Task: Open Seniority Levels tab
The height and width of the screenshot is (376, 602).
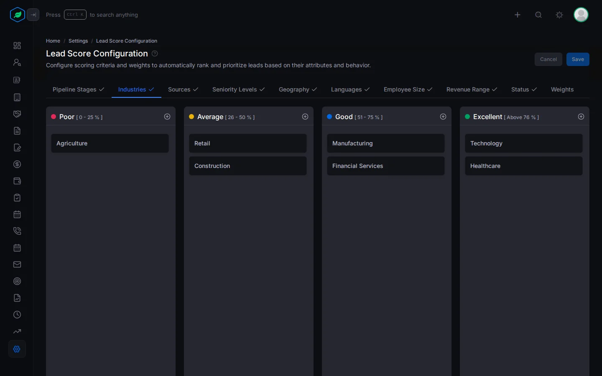Action: pyautogui.click(x=238, y=89)
